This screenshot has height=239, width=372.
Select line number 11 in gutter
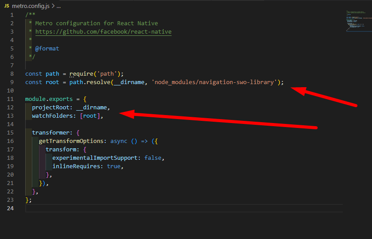click(x=11, y=99)
